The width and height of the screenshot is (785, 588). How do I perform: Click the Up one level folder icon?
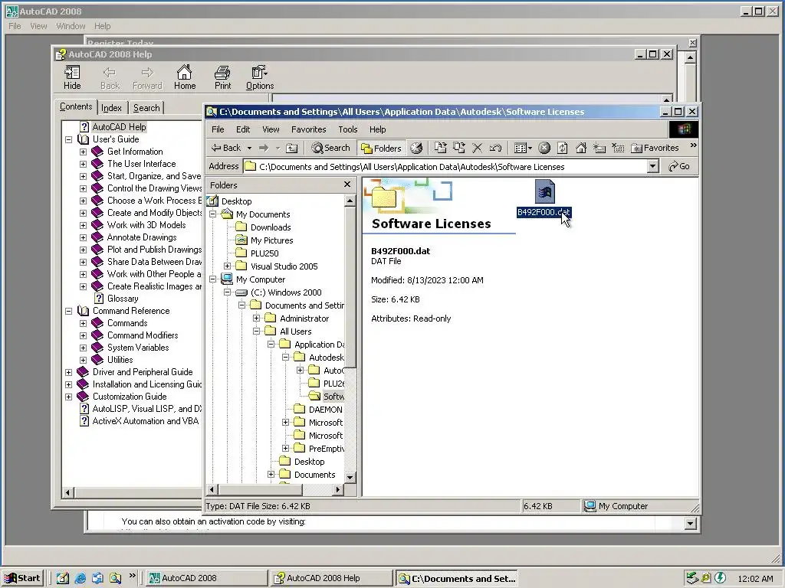point(292,148)
